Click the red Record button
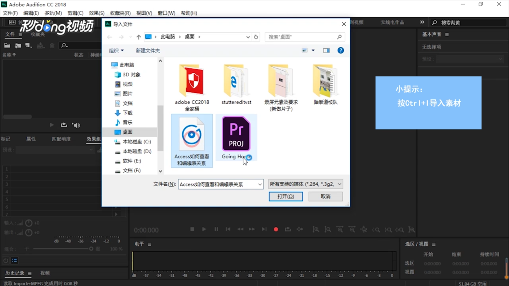The height and width of the screenshot is (286, 509). click(276, 229)
